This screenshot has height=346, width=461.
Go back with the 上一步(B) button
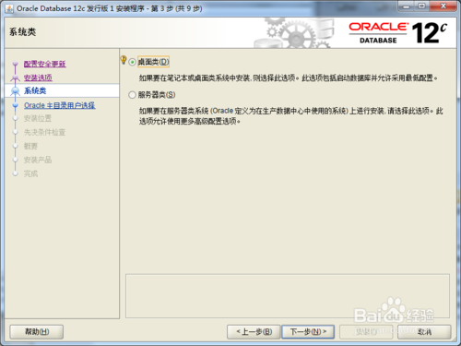254,332
